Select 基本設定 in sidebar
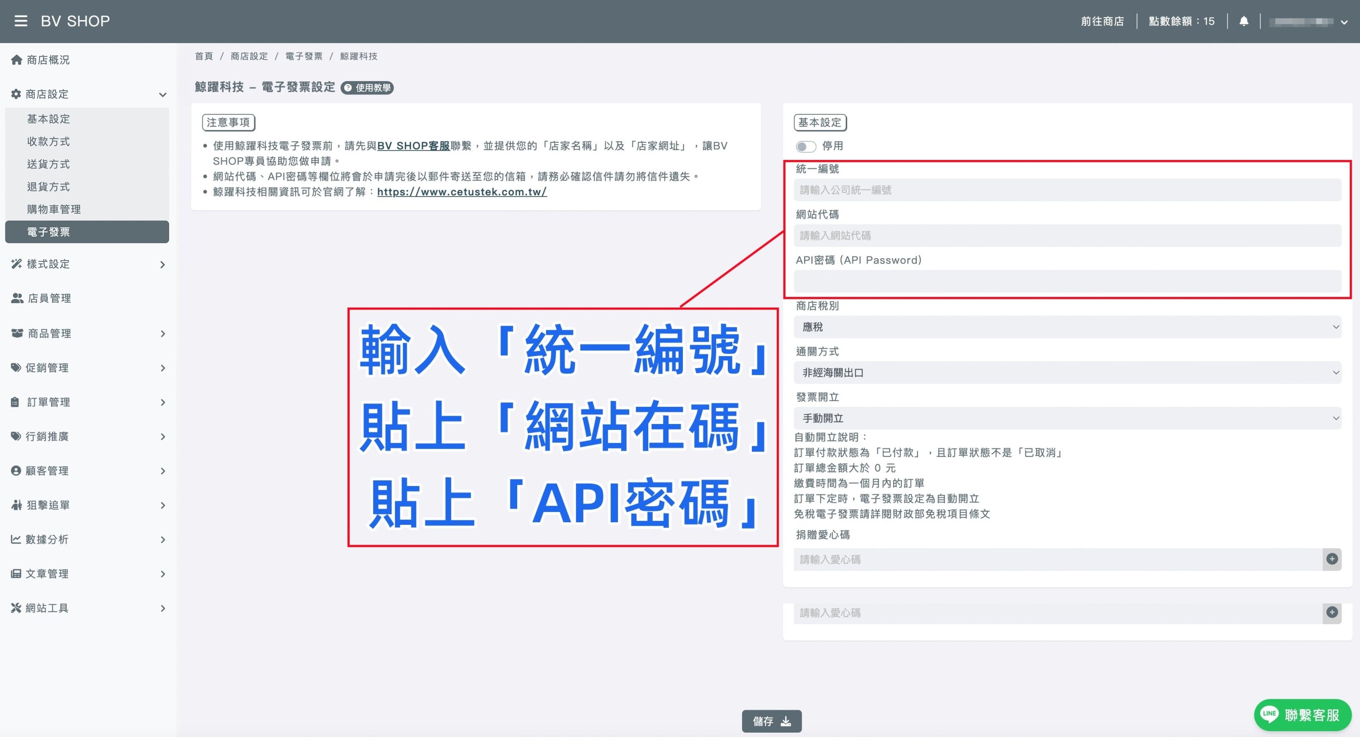The width and height of the screenshot is (1360, 737). 48,119
